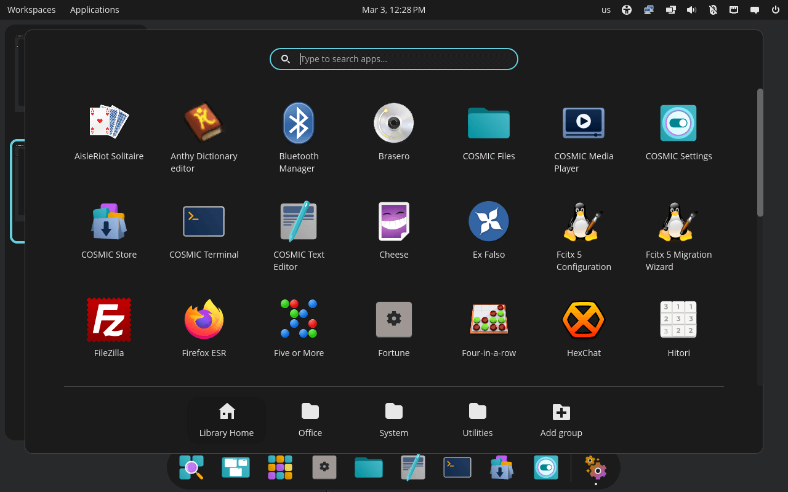Click the volume icon in the top bar

click(691, 9)
